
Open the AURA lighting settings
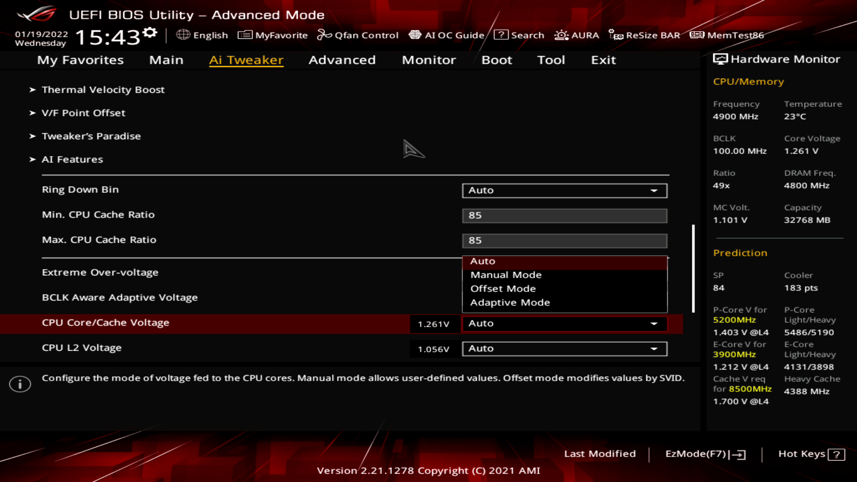(577, 35)
